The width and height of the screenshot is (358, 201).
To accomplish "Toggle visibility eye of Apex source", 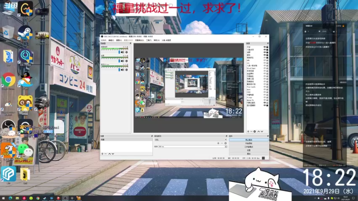I will [x=264, y=89].
